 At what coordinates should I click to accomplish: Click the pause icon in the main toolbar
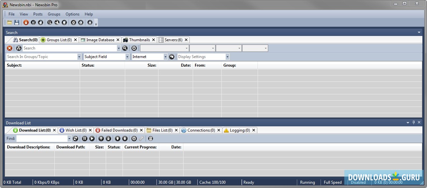click(x=33, y=22)
